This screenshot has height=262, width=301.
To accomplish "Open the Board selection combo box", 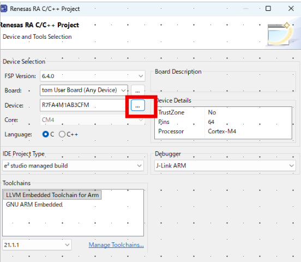I will 84,90.
